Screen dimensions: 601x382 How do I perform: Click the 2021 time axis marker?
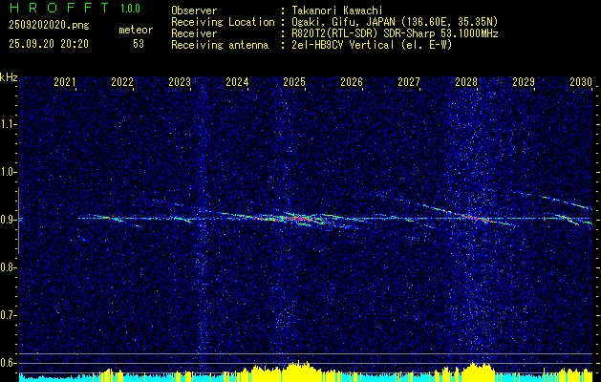(65, 82)
